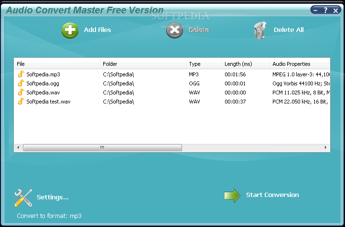Click the Add Files label
The width and height of the screenshot is (345, 227).
pyautogui.click(x=97, y=30)
